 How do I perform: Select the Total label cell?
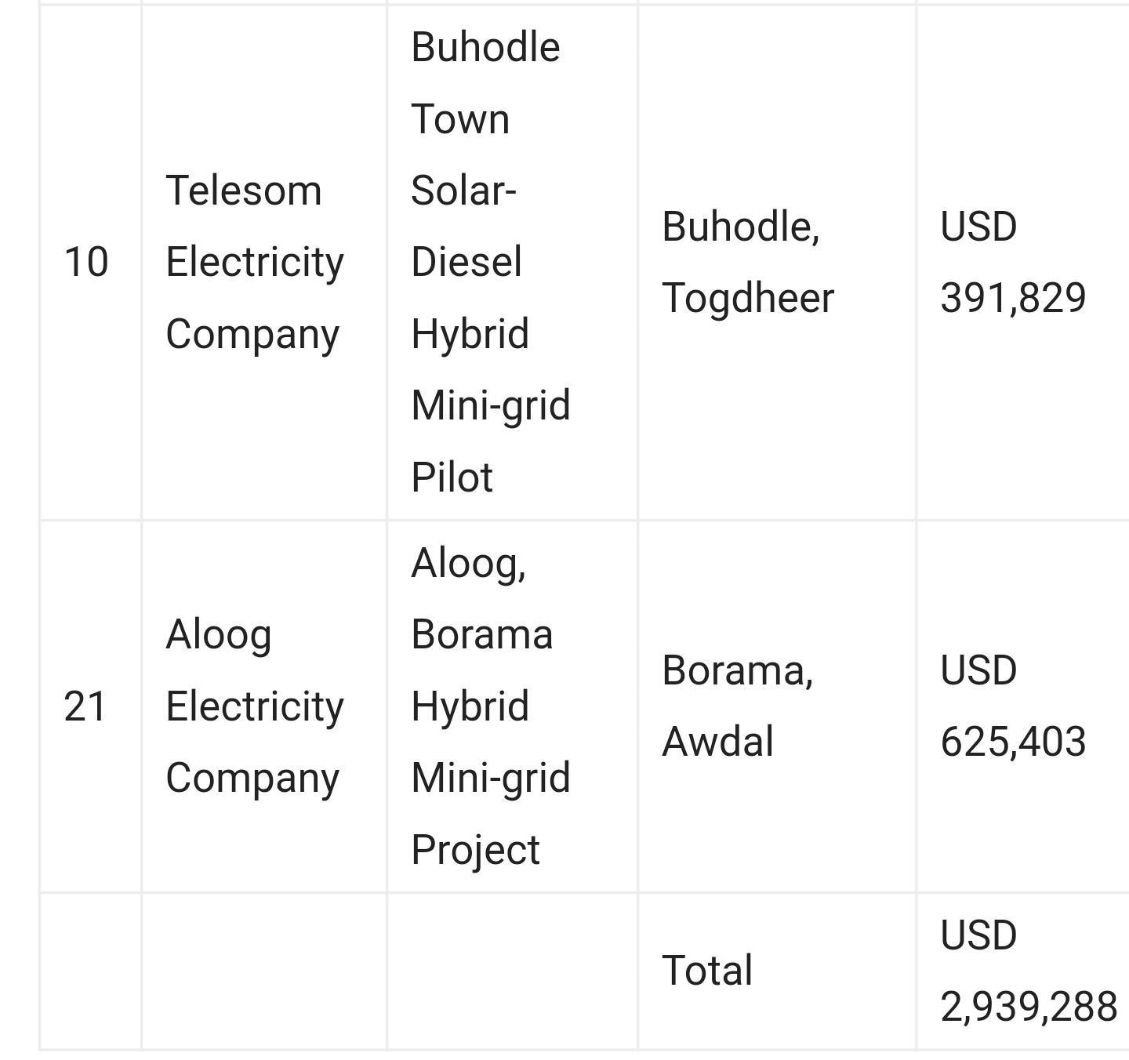pyautogui.click(x=777, y=971)
